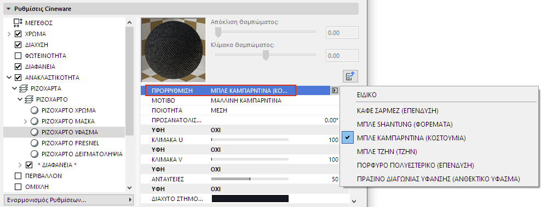Screen dimensions: 541x207
Task: Click the ΚΛΙΜΑΚΑ U slider bar
Action: tap(250, 140)
